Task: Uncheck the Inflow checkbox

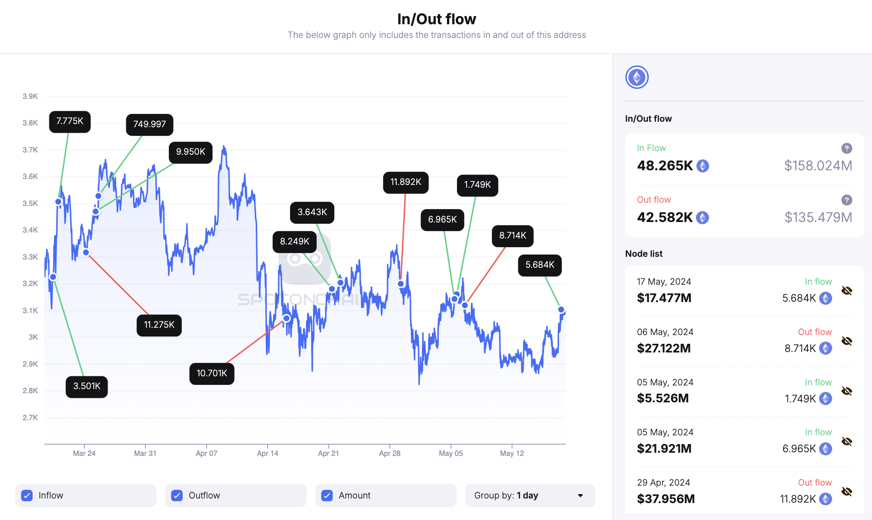Action: point(27,495)
